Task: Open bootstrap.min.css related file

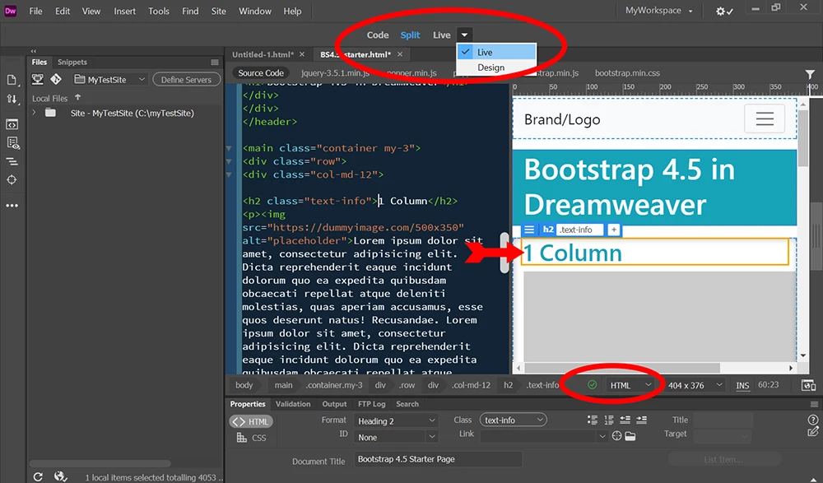Action: 627,73
